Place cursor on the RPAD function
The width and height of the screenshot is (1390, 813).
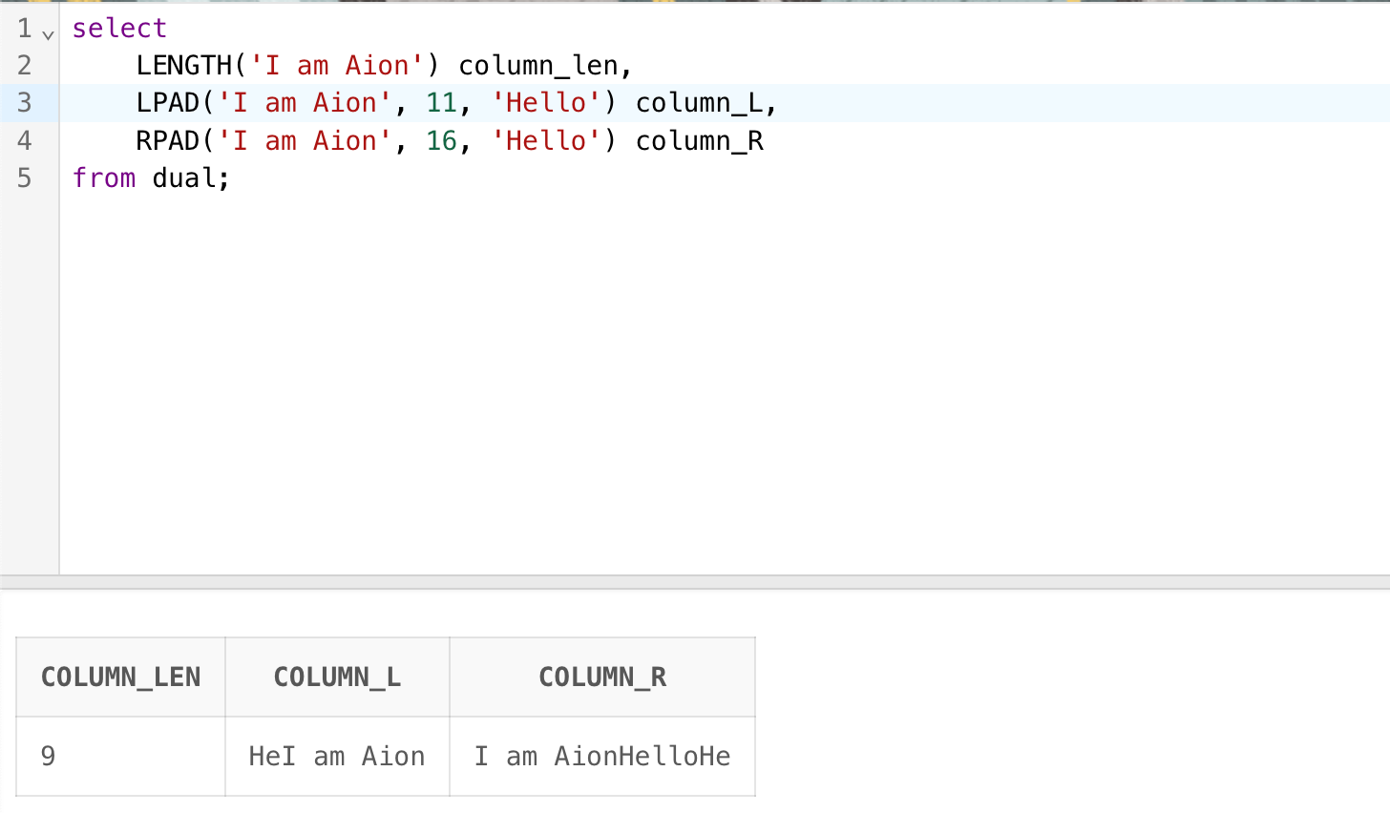168,141
